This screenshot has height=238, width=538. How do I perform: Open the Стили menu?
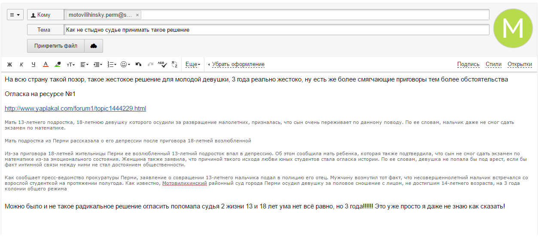[493, 64]
